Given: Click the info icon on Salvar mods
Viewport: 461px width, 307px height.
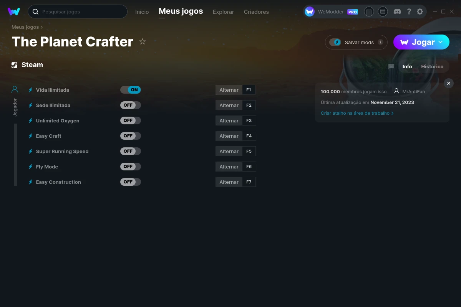Looking at the screenshot, I should [380, 42].
